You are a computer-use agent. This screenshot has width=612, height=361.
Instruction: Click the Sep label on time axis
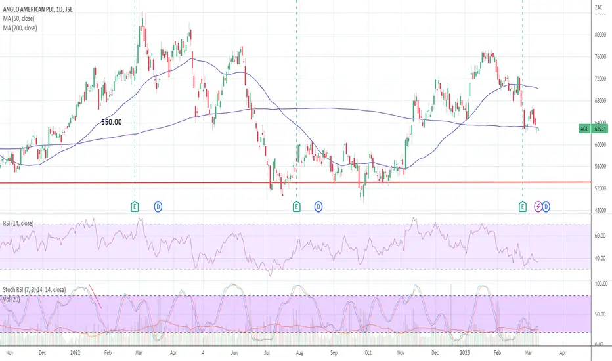334,353
